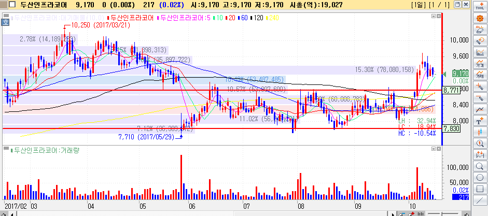Close the volume chart pane
This screenshot has width=488, height=216.
click(439, 149)
